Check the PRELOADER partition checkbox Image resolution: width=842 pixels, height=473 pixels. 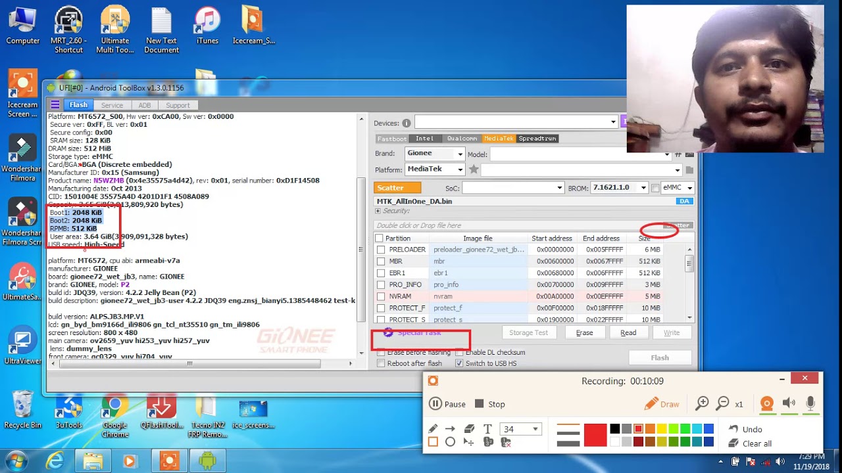(381, 250)
